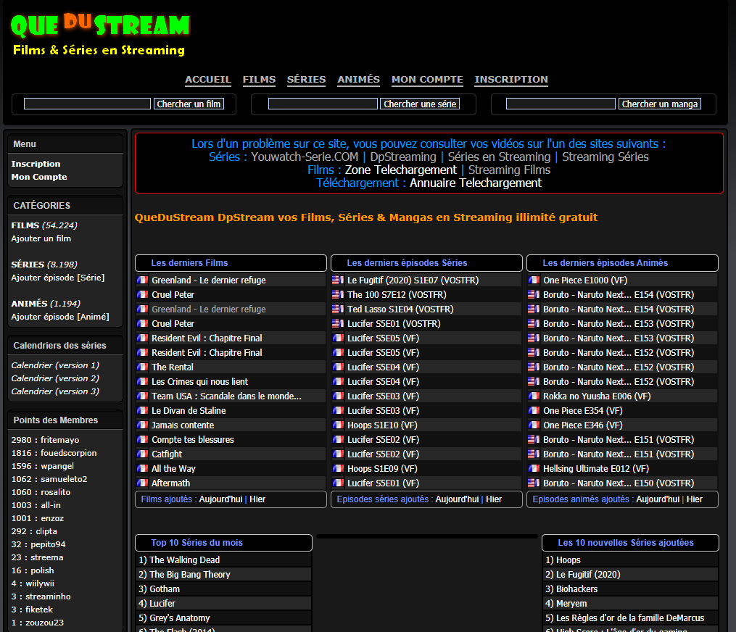Click the US flag beside Lucifer S5E01 (VOSTFR)
736x632 pixels.
point(338,324)
